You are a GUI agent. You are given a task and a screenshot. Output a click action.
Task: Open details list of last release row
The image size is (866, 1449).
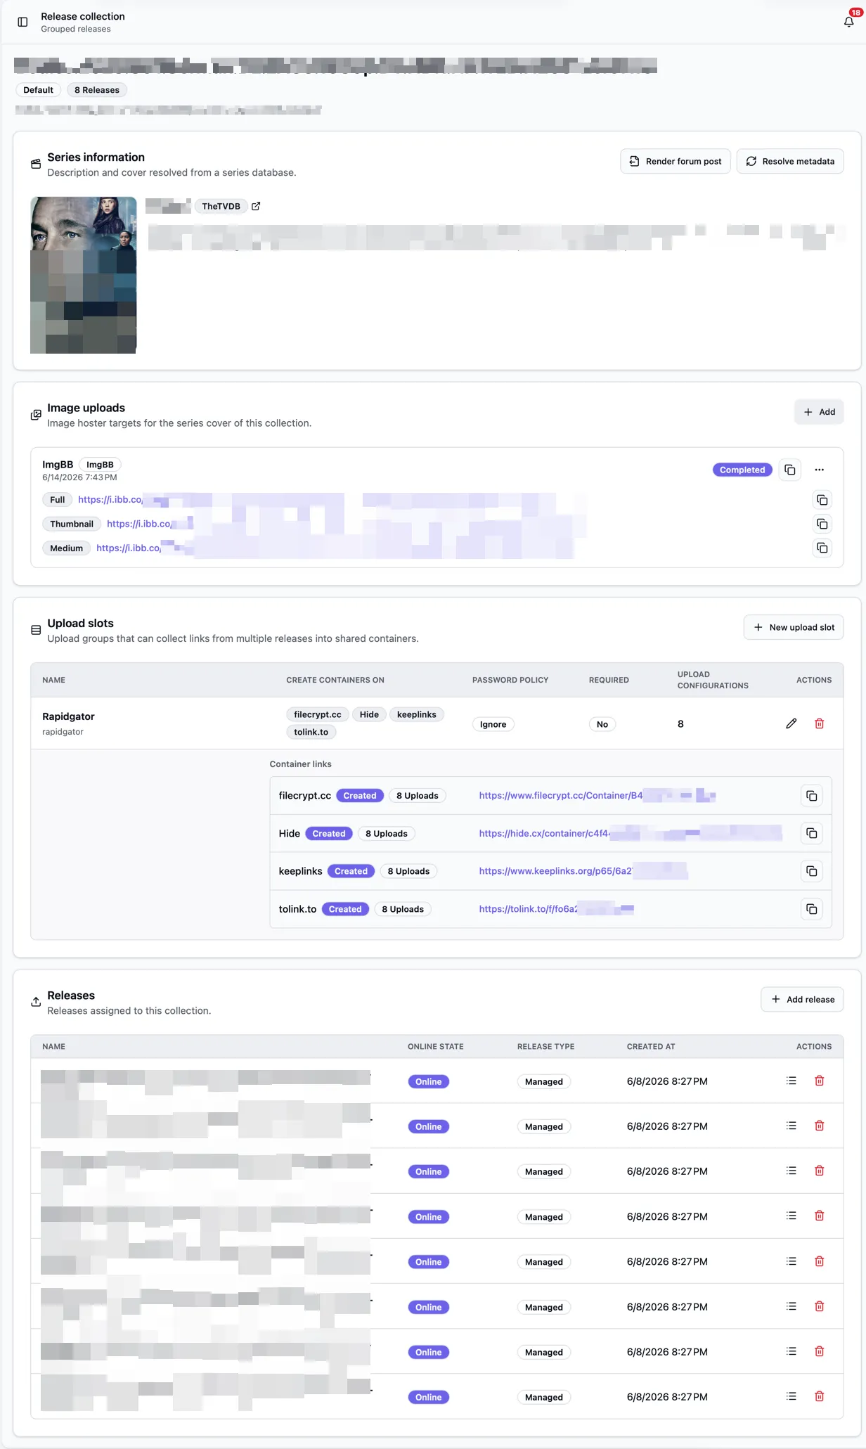click(x=791, y=1396)
